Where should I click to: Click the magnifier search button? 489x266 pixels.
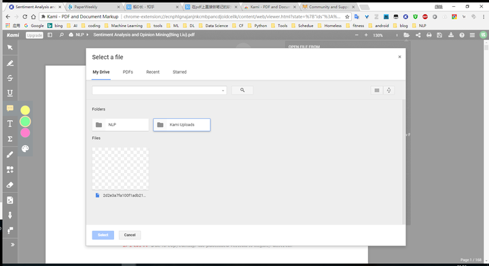[x=242, y=90]
